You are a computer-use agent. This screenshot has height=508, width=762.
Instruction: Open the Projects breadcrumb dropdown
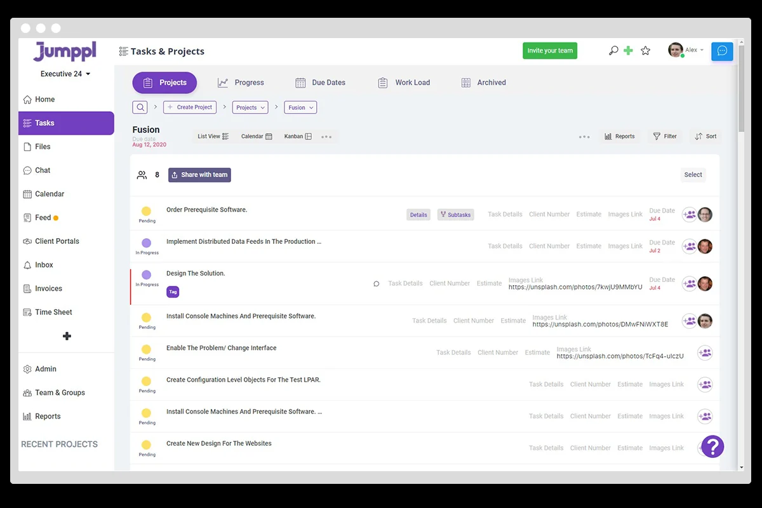(x=250, y=107)
